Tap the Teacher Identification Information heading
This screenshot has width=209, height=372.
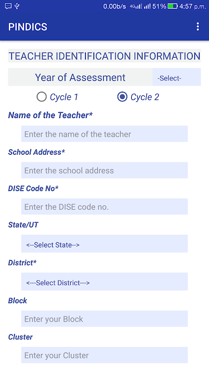point(104,56)
